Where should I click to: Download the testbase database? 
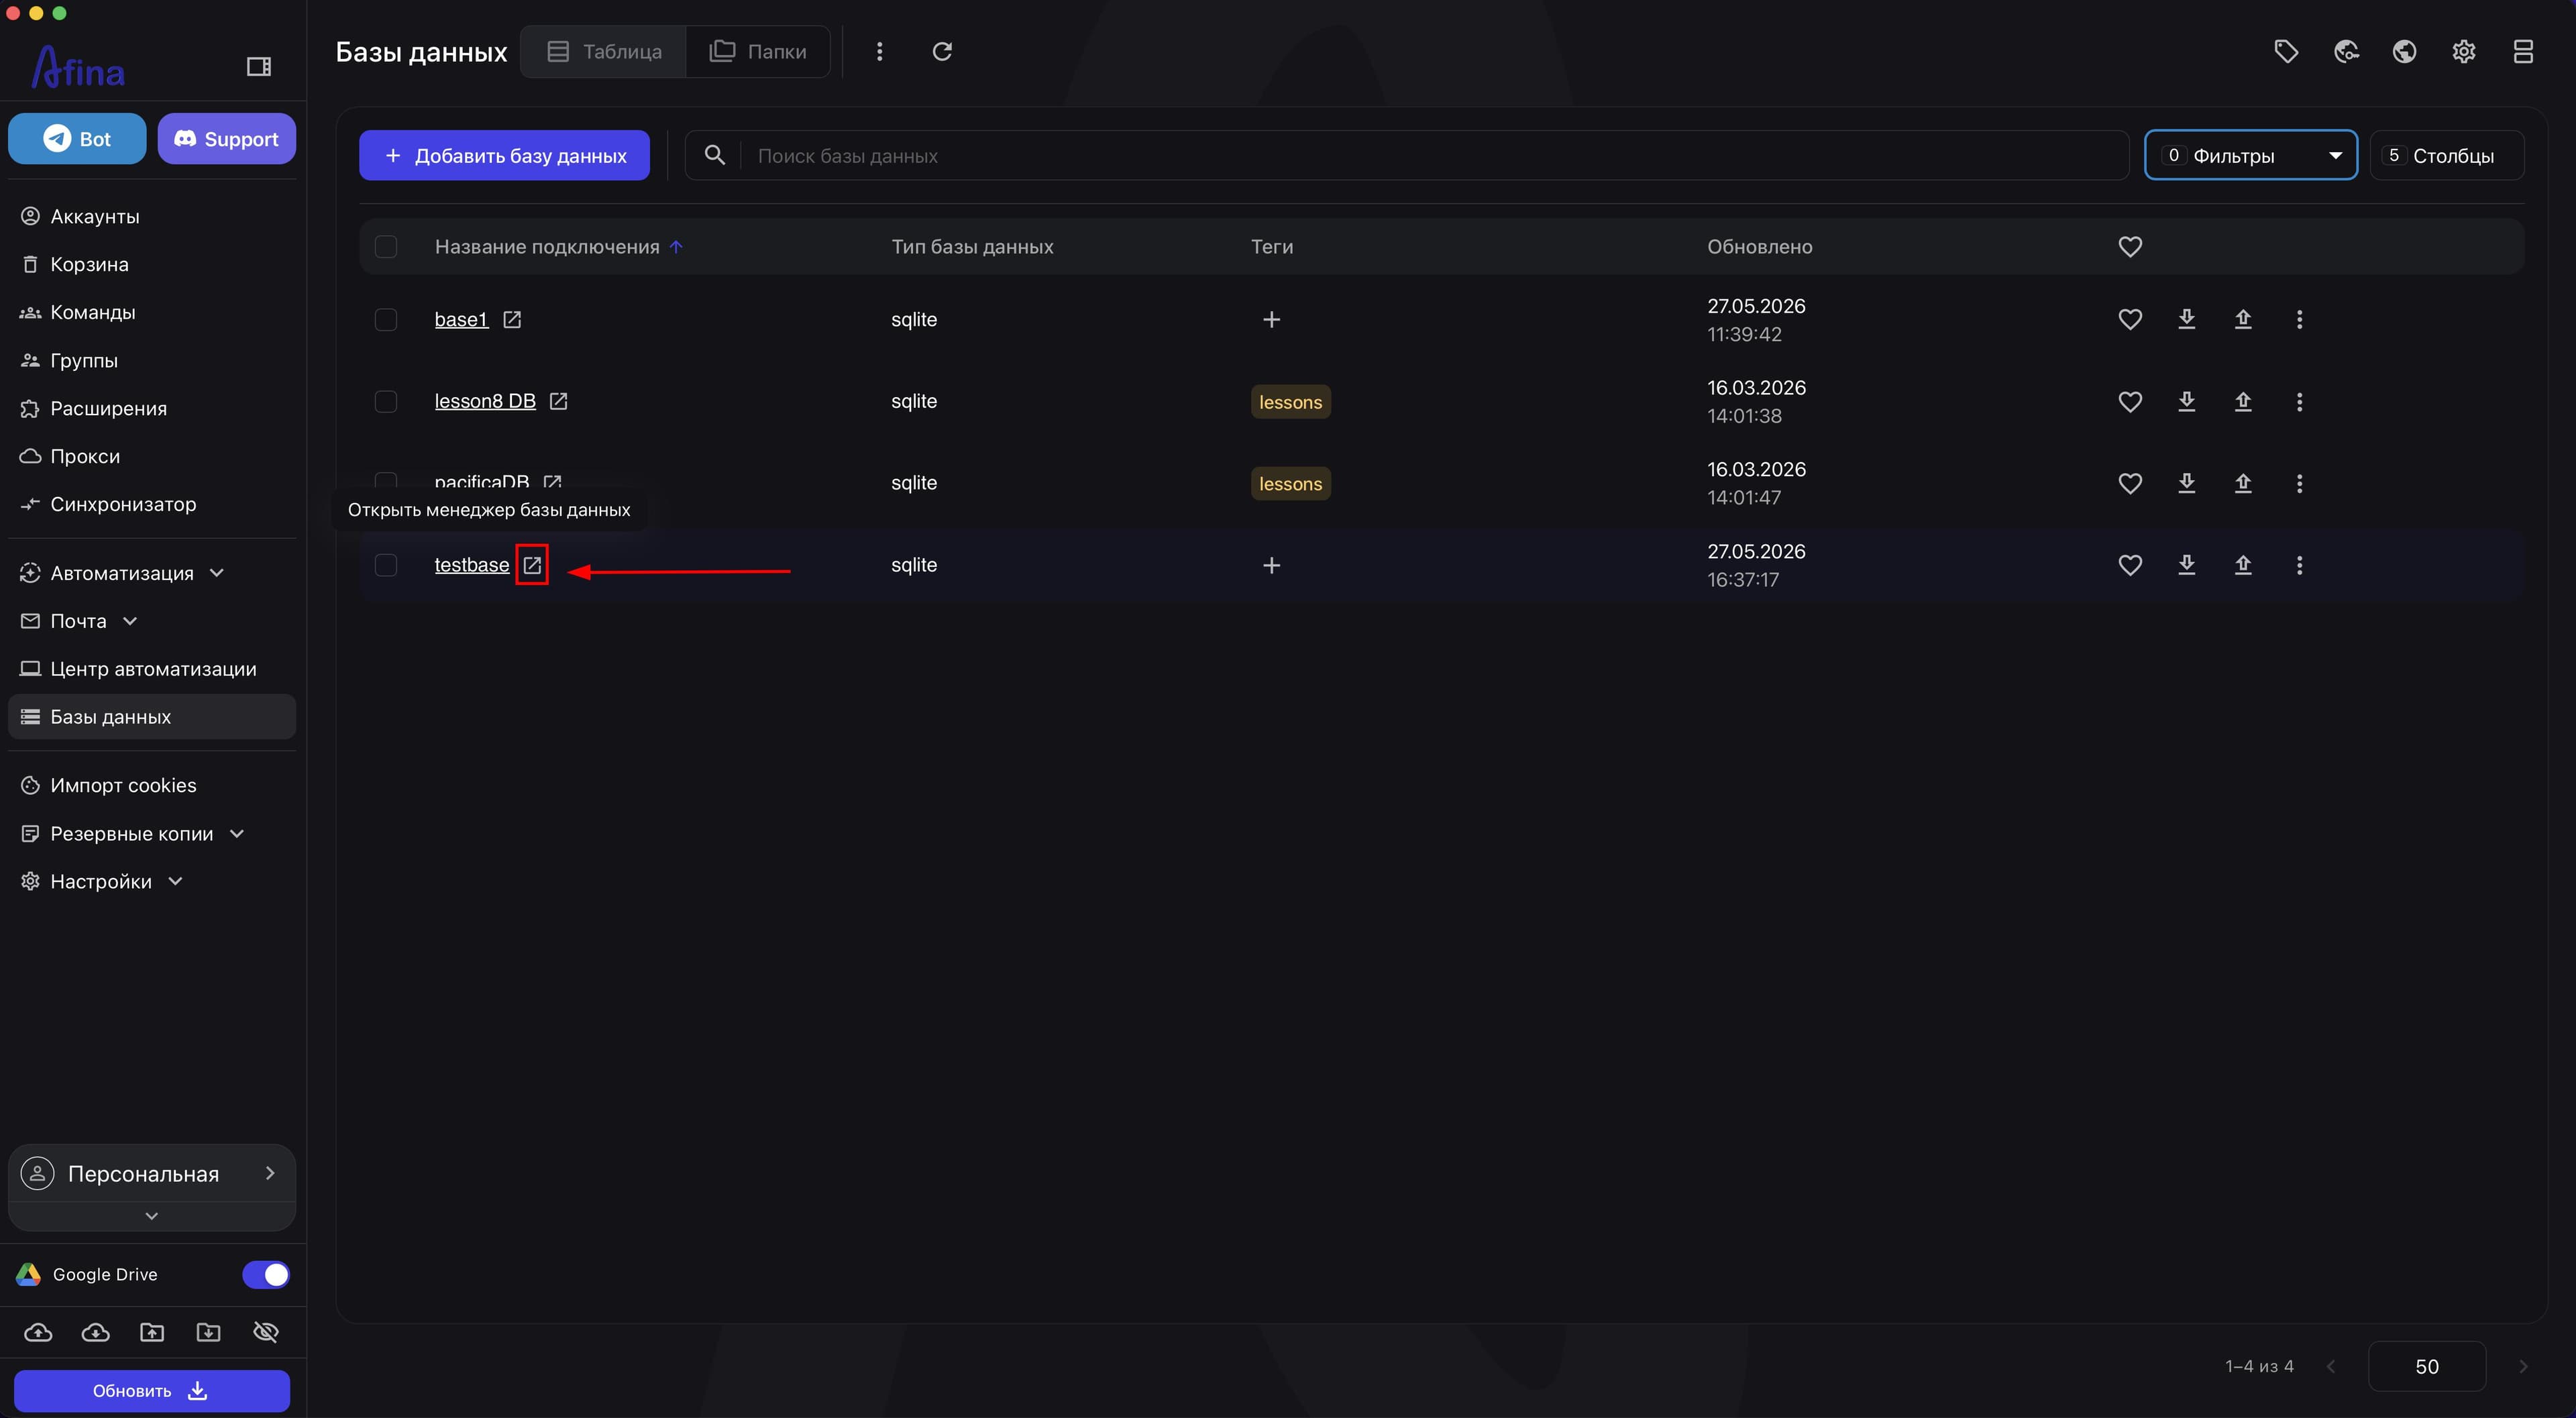point(2187,565)
